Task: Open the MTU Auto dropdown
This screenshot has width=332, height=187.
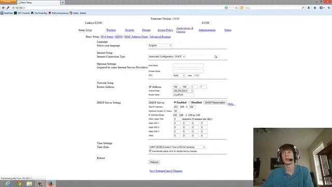Action: [x=179, y=75]
